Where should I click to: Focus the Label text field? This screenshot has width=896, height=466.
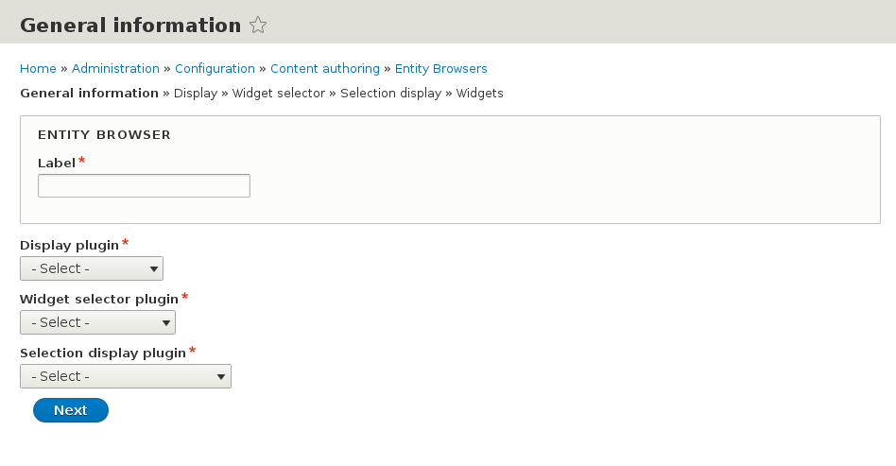[x=144, y=185]
